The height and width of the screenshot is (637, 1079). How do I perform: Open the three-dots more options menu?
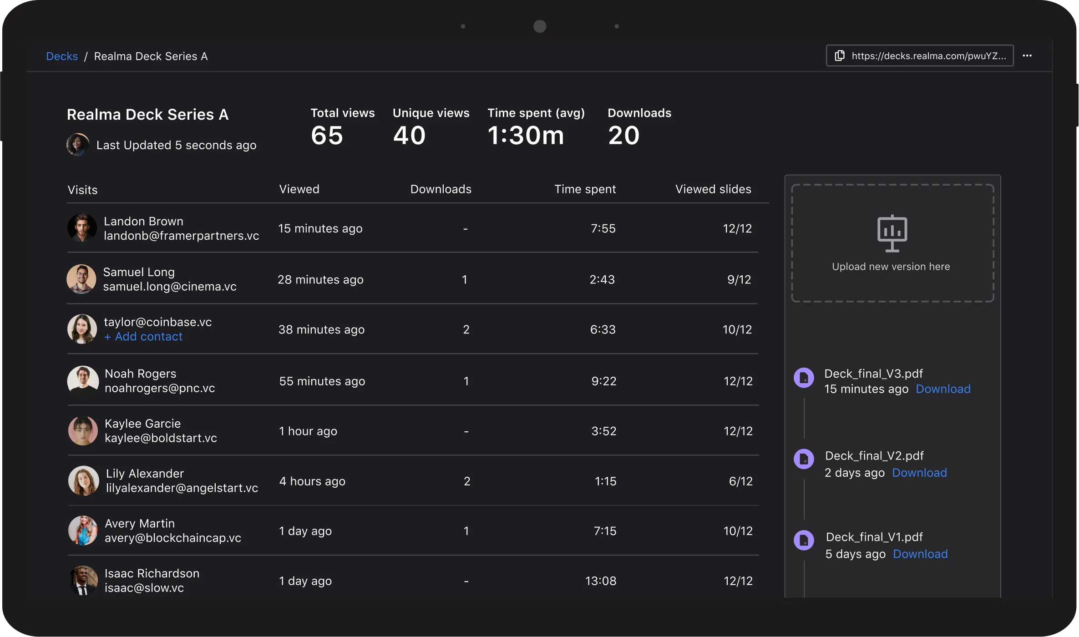[x=1027, y=56]
